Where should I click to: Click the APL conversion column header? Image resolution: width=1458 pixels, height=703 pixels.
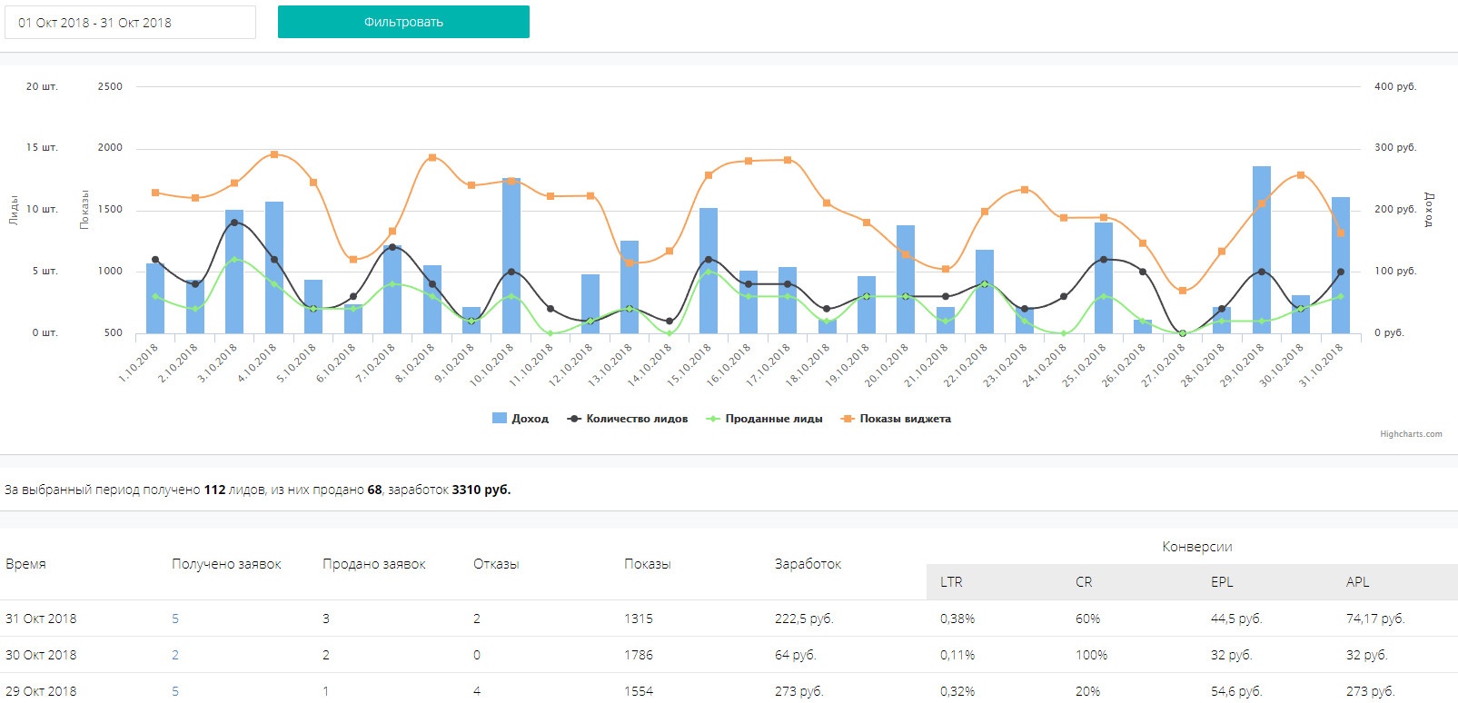click(1357, 582)
